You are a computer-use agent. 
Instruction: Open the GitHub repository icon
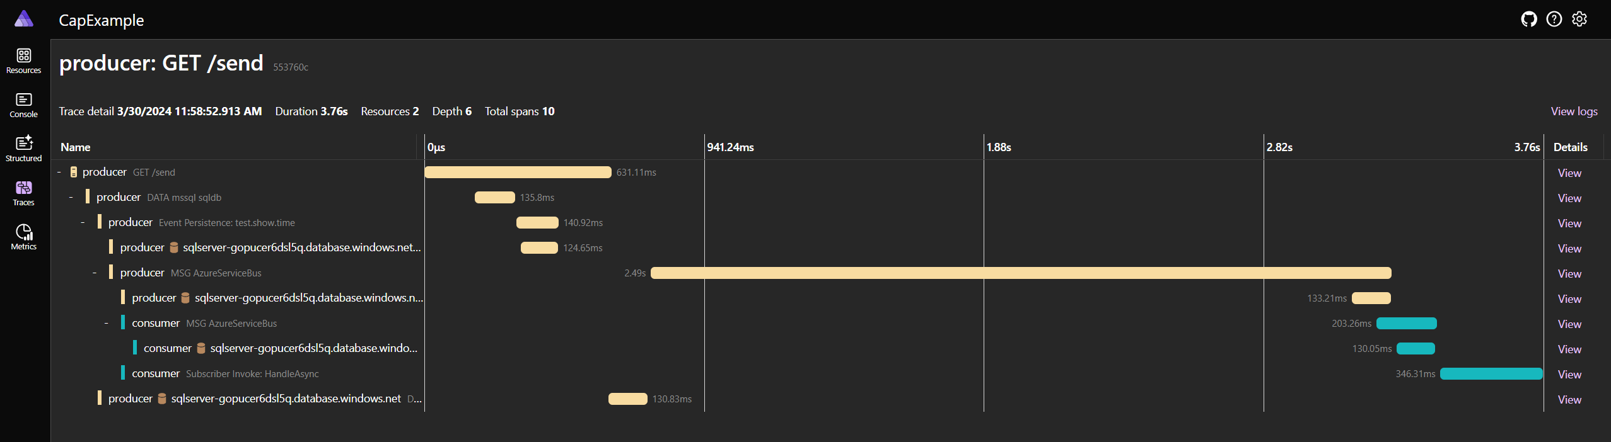(x=1528, y=20)
